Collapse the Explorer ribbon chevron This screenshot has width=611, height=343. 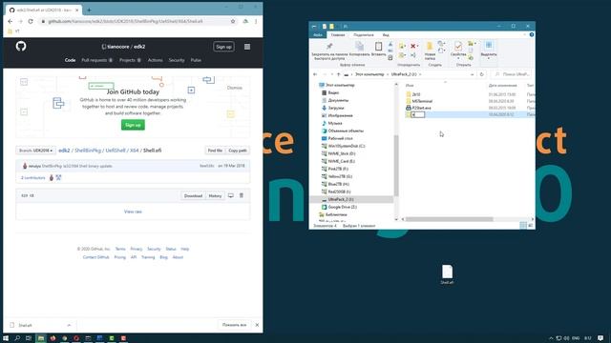click(525, 35)
